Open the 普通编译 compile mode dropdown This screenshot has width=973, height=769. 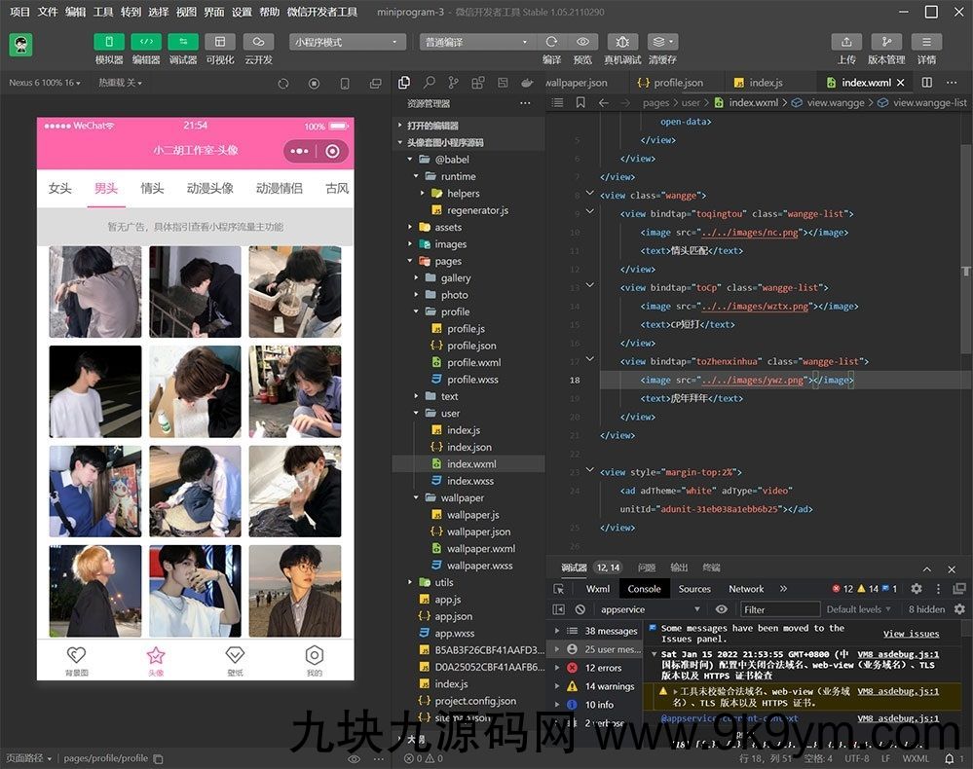click(x=477, y=42)
